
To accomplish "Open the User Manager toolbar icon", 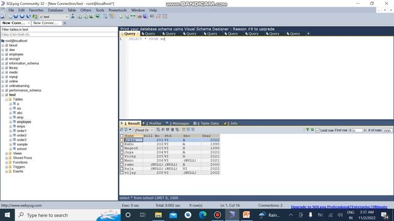I will tap(73, 17).
